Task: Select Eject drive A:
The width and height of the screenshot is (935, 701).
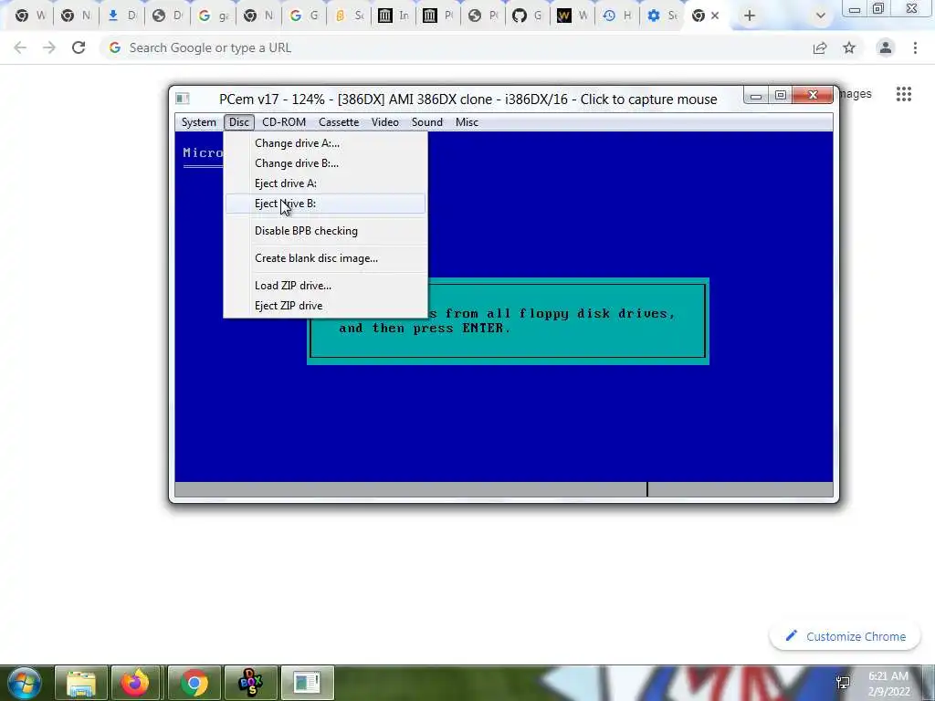Action: coord(326,183)
